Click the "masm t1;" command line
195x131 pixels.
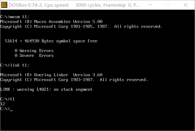(15, 17)
